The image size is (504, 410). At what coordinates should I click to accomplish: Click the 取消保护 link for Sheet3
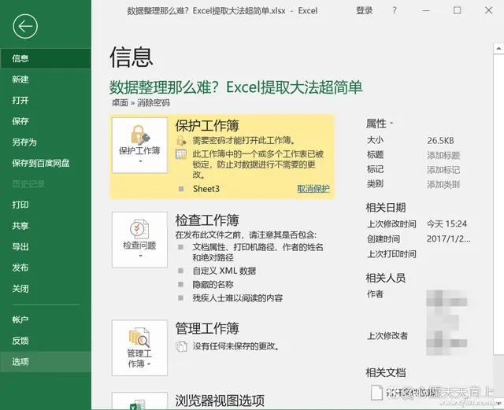(x=313, y=189)
